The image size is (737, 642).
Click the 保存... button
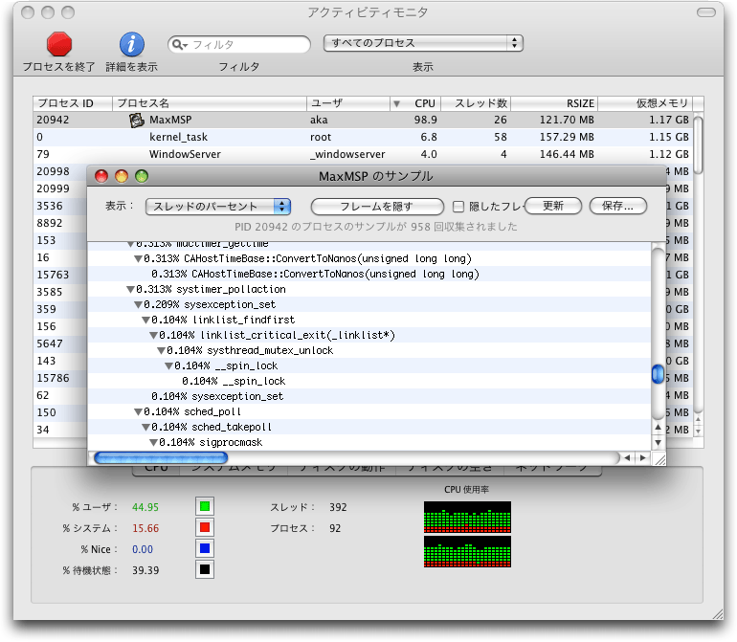(x=617, y=206)
